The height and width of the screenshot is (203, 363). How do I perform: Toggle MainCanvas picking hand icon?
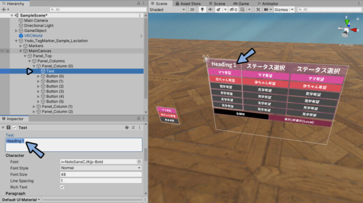(x=7, y=51)
